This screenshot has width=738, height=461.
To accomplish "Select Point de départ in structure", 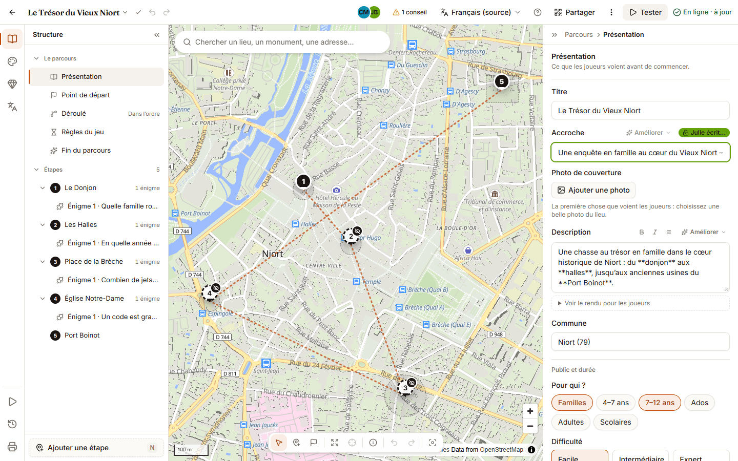I will click(x=96, y=95).
